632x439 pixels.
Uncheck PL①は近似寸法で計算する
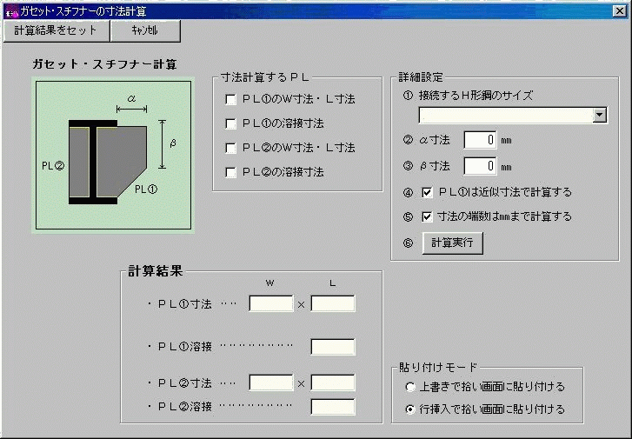(x=427, y=192)
